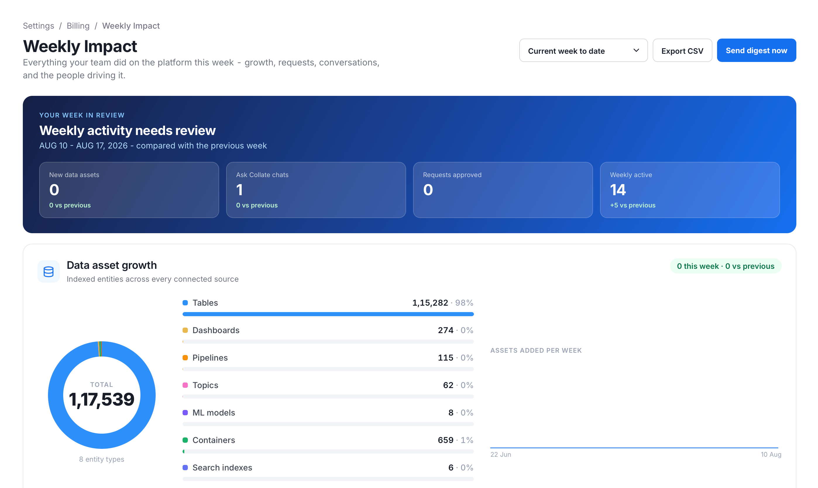The width and height of the screenshot is (818, 488).
Task: Click the 'Weekly activity needs review' headline
Action: click(127, 131)
